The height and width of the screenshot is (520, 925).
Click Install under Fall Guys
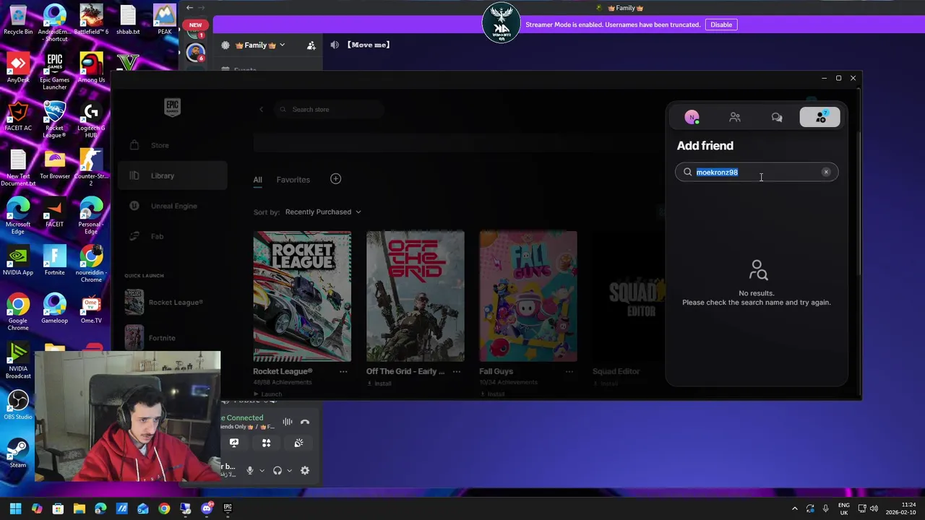tap(492, 394)
